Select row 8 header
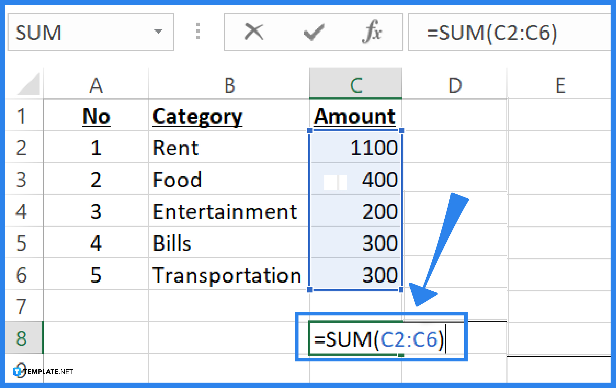This screenshot has height=388, width=616. click(22, 338)
